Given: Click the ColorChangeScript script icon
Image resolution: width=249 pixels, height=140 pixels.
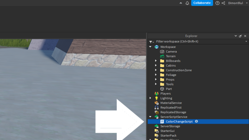Looking at the screenshot, I should tap(162, 122).
